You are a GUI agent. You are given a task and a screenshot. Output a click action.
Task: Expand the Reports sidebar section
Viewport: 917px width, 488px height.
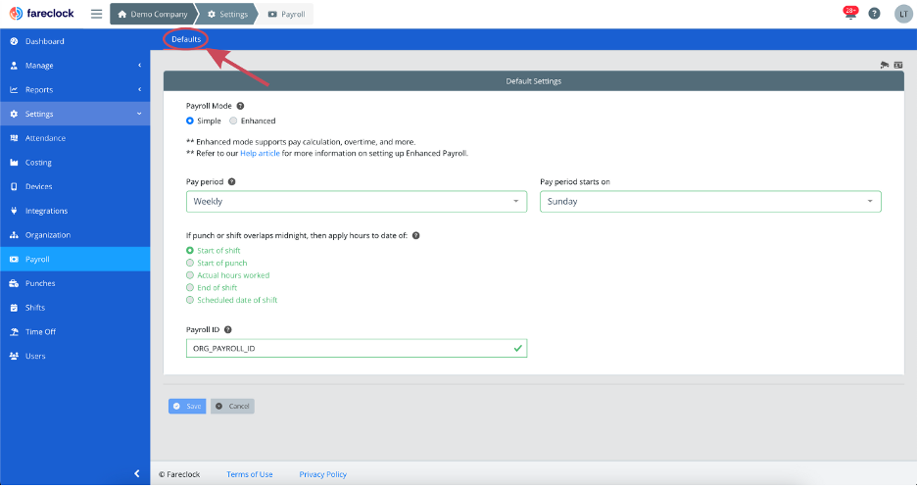coord(74,89)
